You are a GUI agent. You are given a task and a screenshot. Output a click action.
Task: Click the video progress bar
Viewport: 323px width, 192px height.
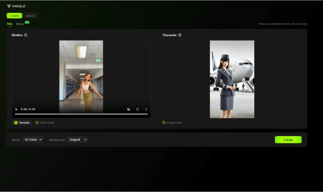click(x=81, y=114)
